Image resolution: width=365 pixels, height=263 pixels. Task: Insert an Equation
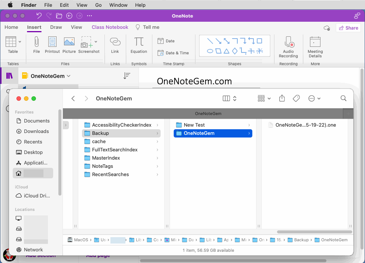[x=139, y=45]
